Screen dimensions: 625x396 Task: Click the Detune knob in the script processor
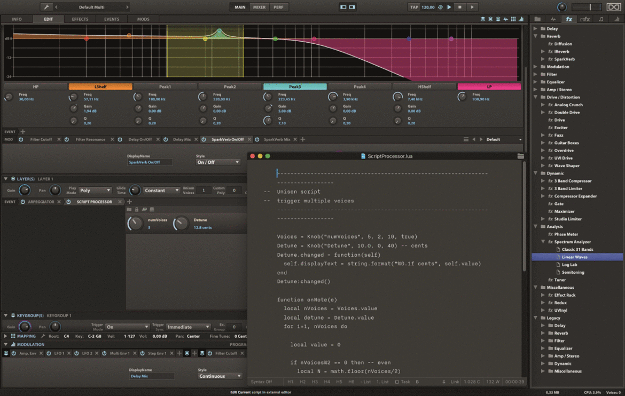pos(181,224)
